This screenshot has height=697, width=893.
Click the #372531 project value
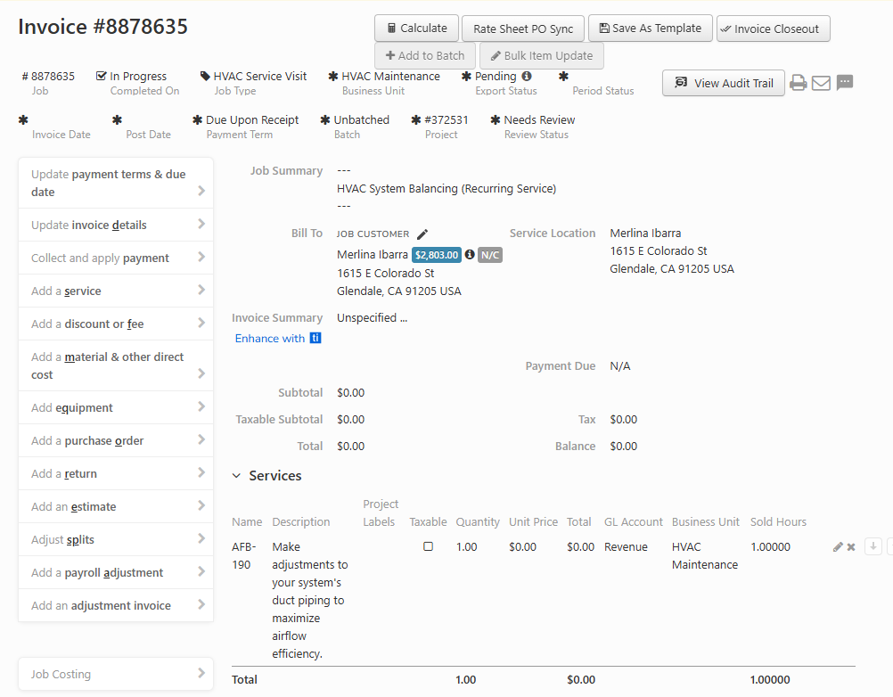pos(446,120)
